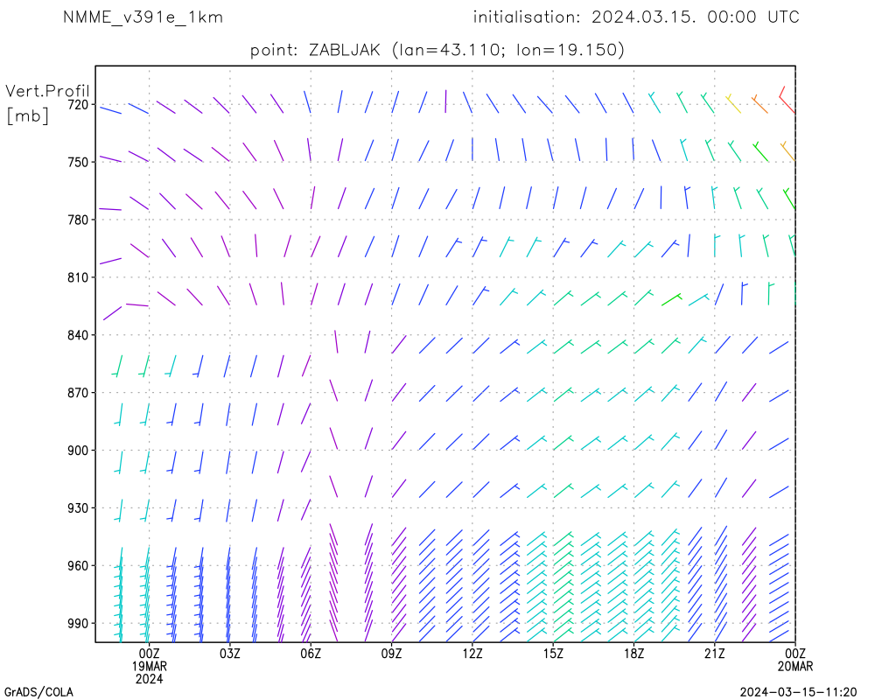Click the 900 pressure level label

(x=78, y=451)
